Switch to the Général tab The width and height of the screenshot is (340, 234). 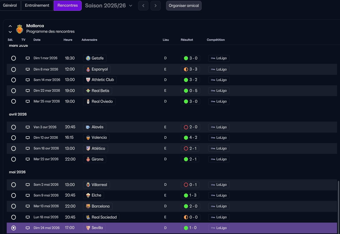10,5
